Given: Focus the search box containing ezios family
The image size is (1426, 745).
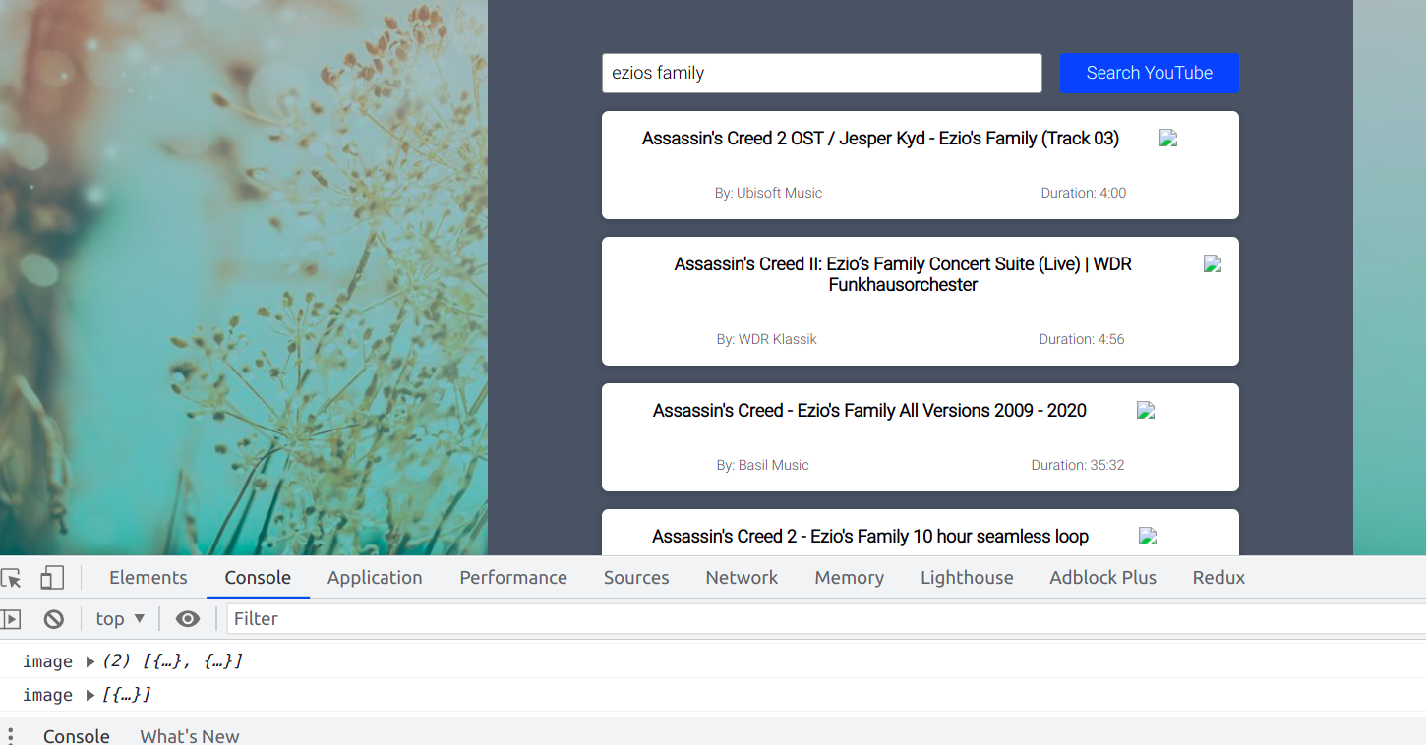Looking at the screenshot, I should click(821, 73).
